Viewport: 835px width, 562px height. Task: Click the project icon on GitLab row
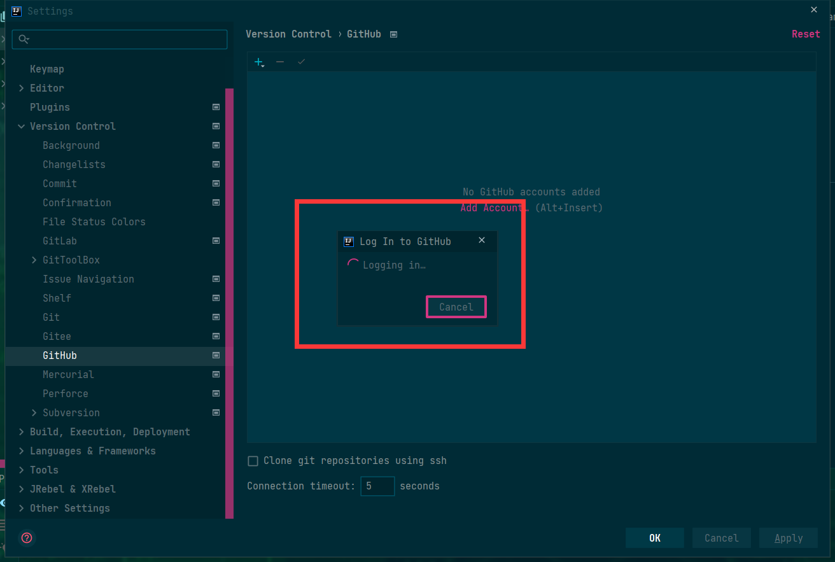pos(216,241)
